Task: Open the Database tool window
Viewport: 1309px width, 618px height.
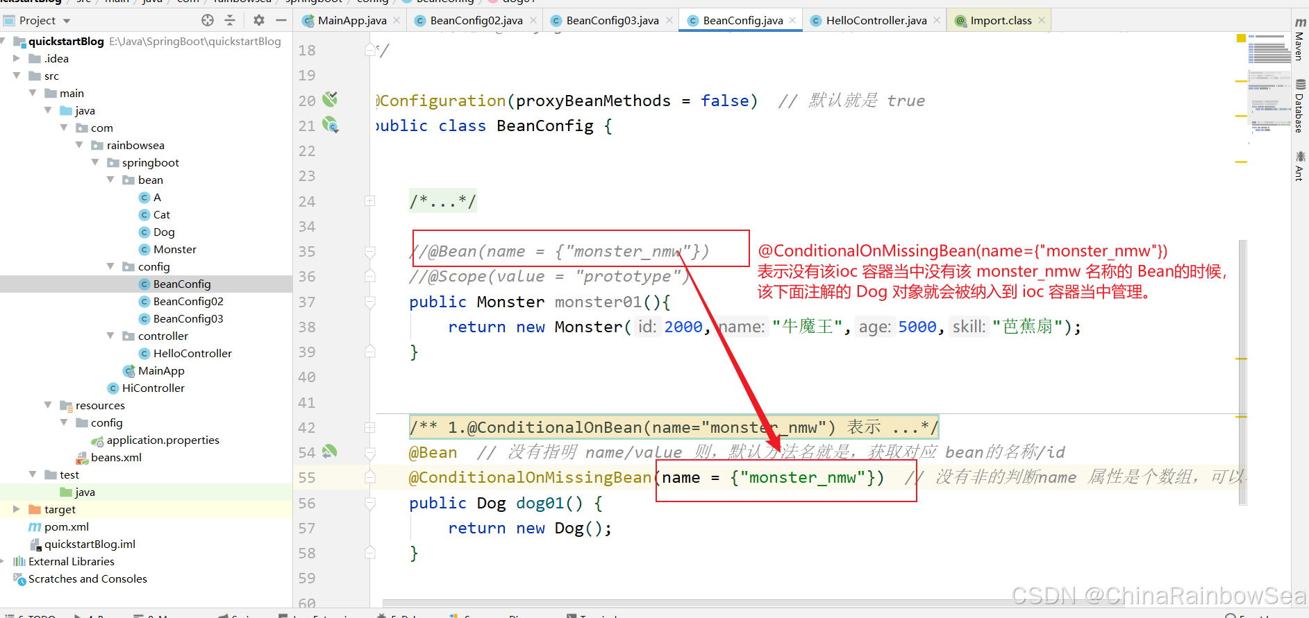Action: 1300,106
